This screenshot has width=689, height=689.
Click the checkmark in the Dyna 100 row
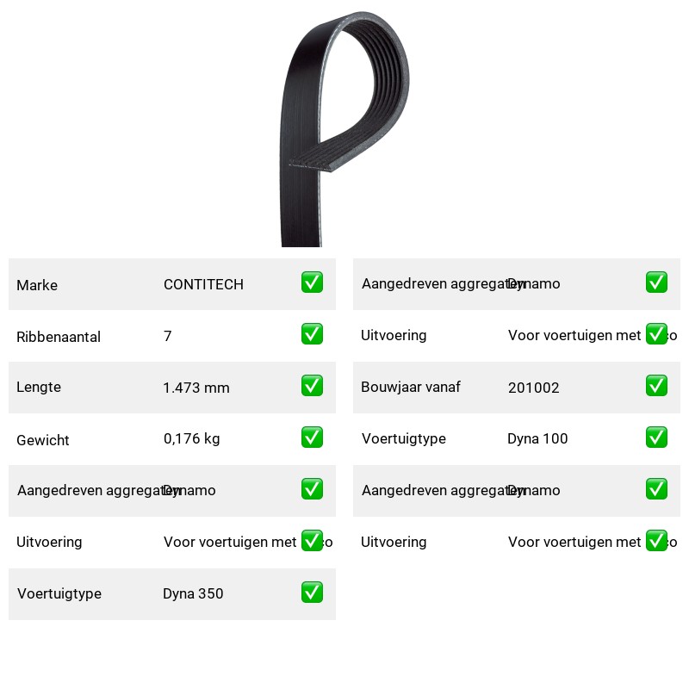(656, 438)
